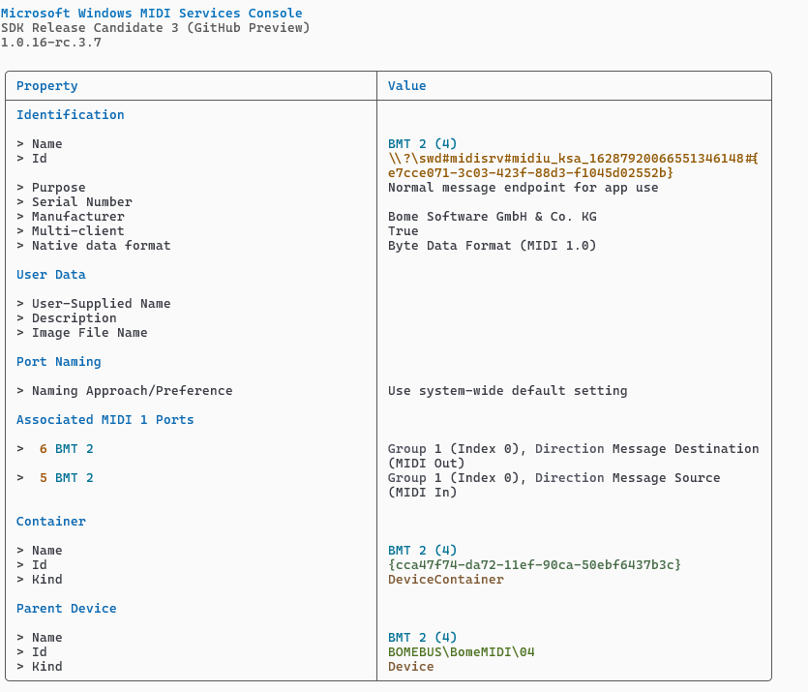Click the Microsoft Windows MIDI Services Console title

pos(151,14)
